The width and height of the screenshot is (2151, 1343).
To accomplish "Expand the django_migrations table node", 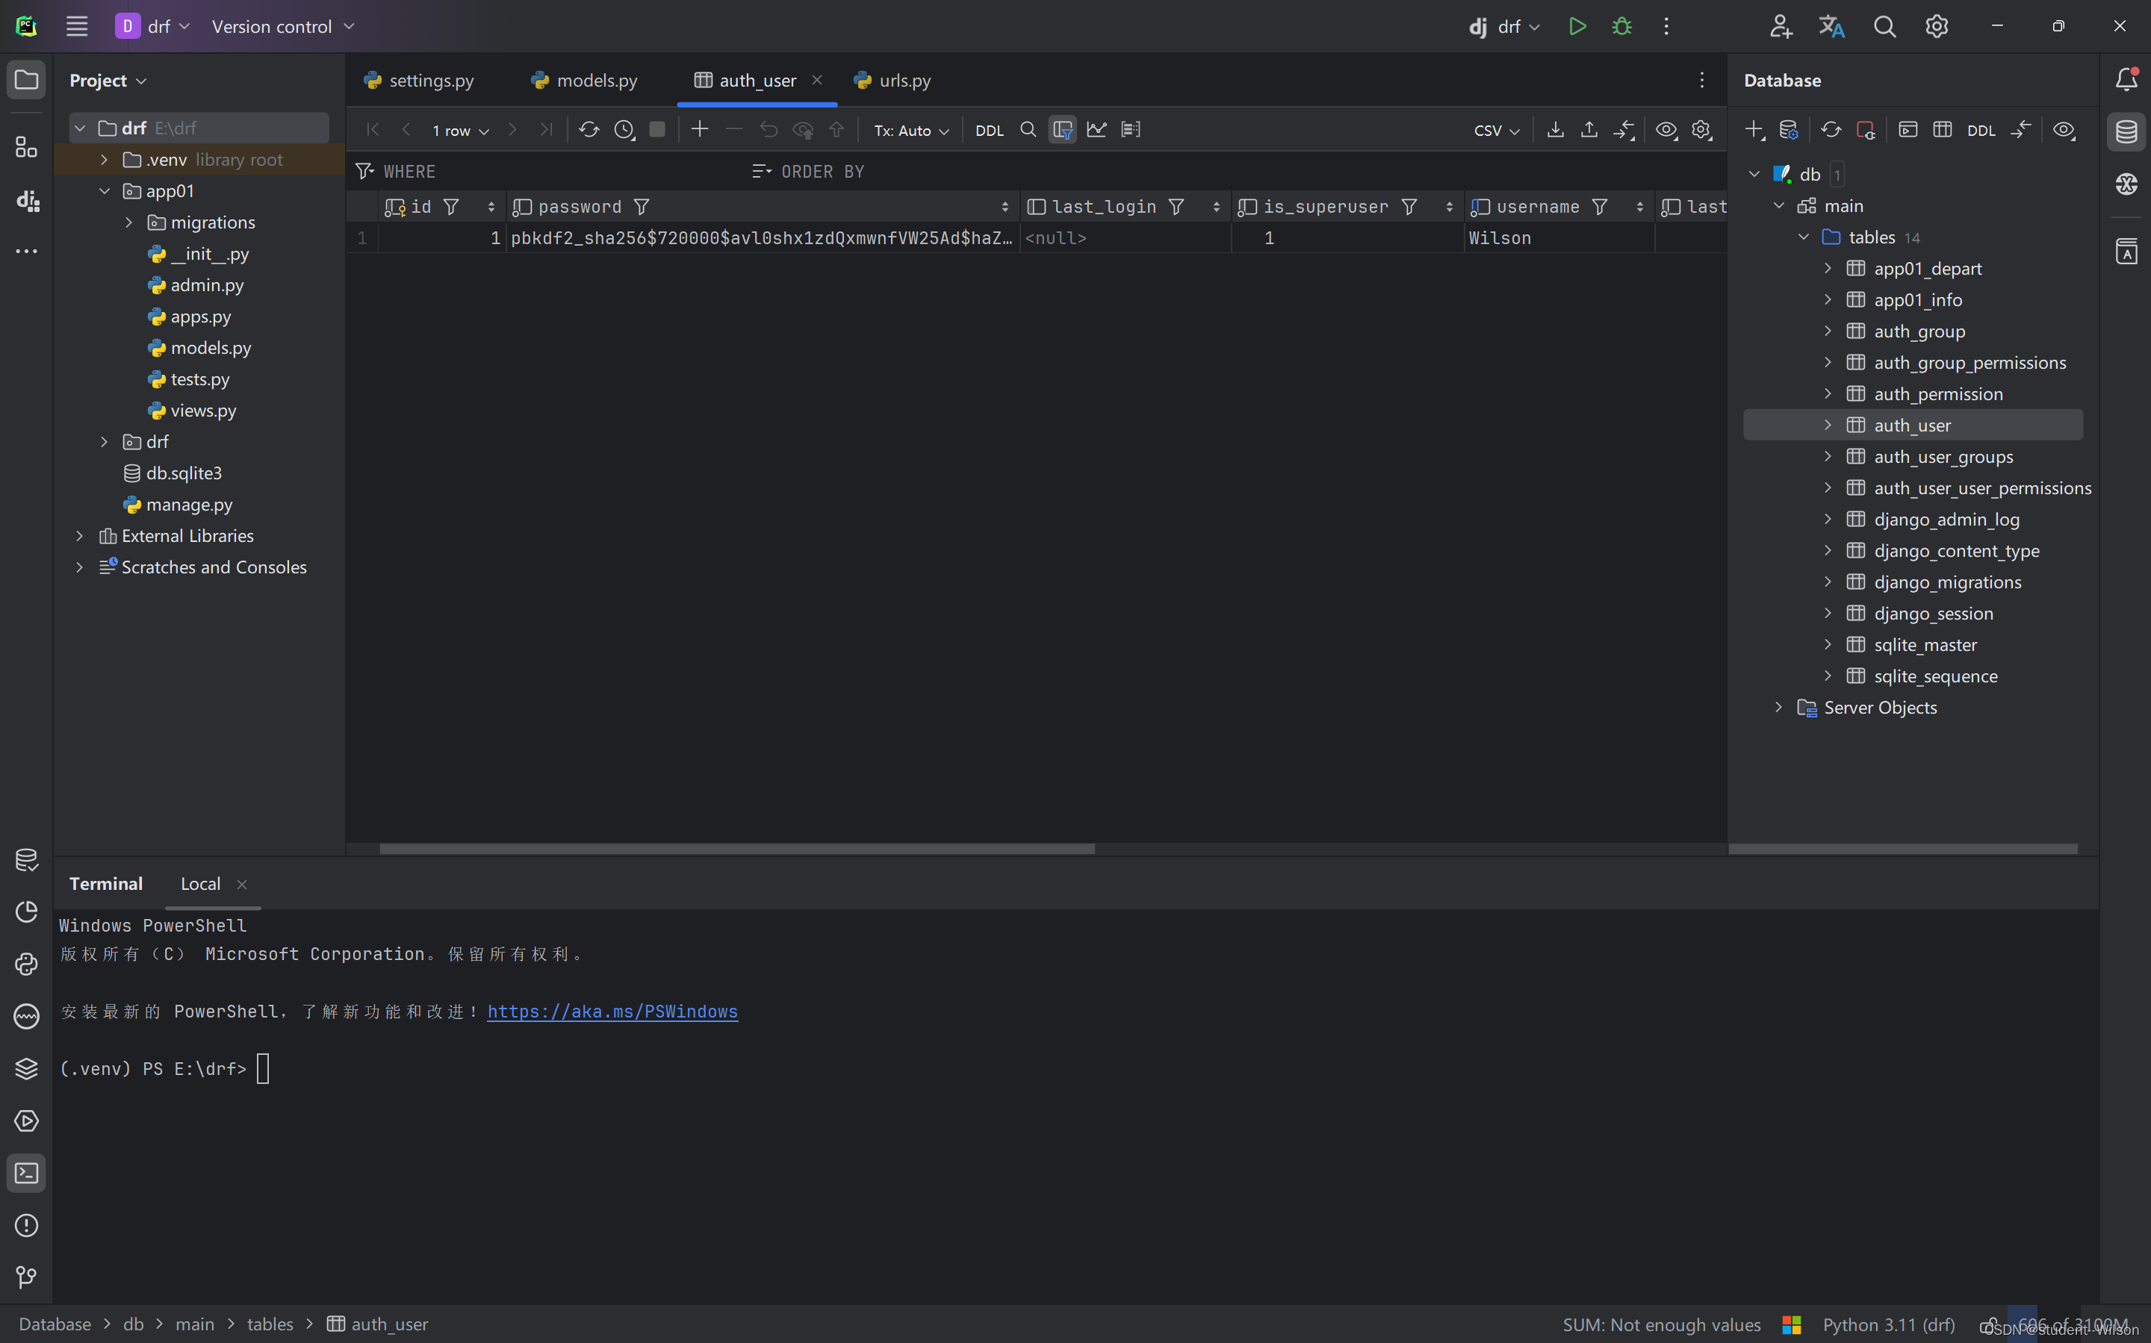I will click(x=1828, y=582).
